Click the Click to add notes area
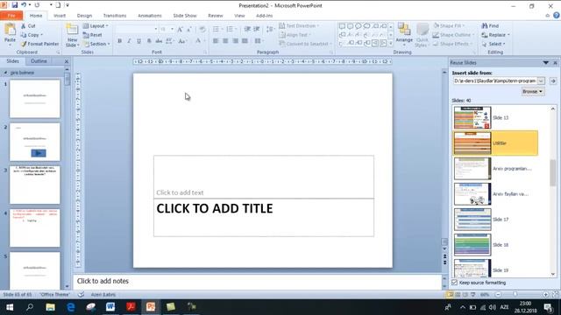 pyautogui.click(x=258, y=281)
